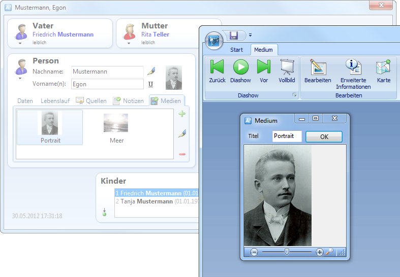
Task: Click the zoom slider handle in Medium window
Action: point(287,252)
